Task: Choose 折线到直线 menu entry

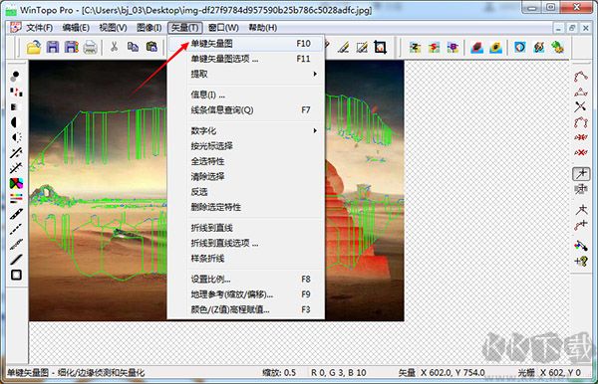Action: pyautogui.click(x=246, y=228)
